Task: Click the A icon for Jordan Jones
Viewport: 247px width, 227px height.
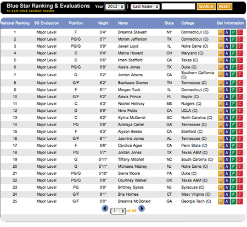Action: pyautogui.click(x=227, y=152)
